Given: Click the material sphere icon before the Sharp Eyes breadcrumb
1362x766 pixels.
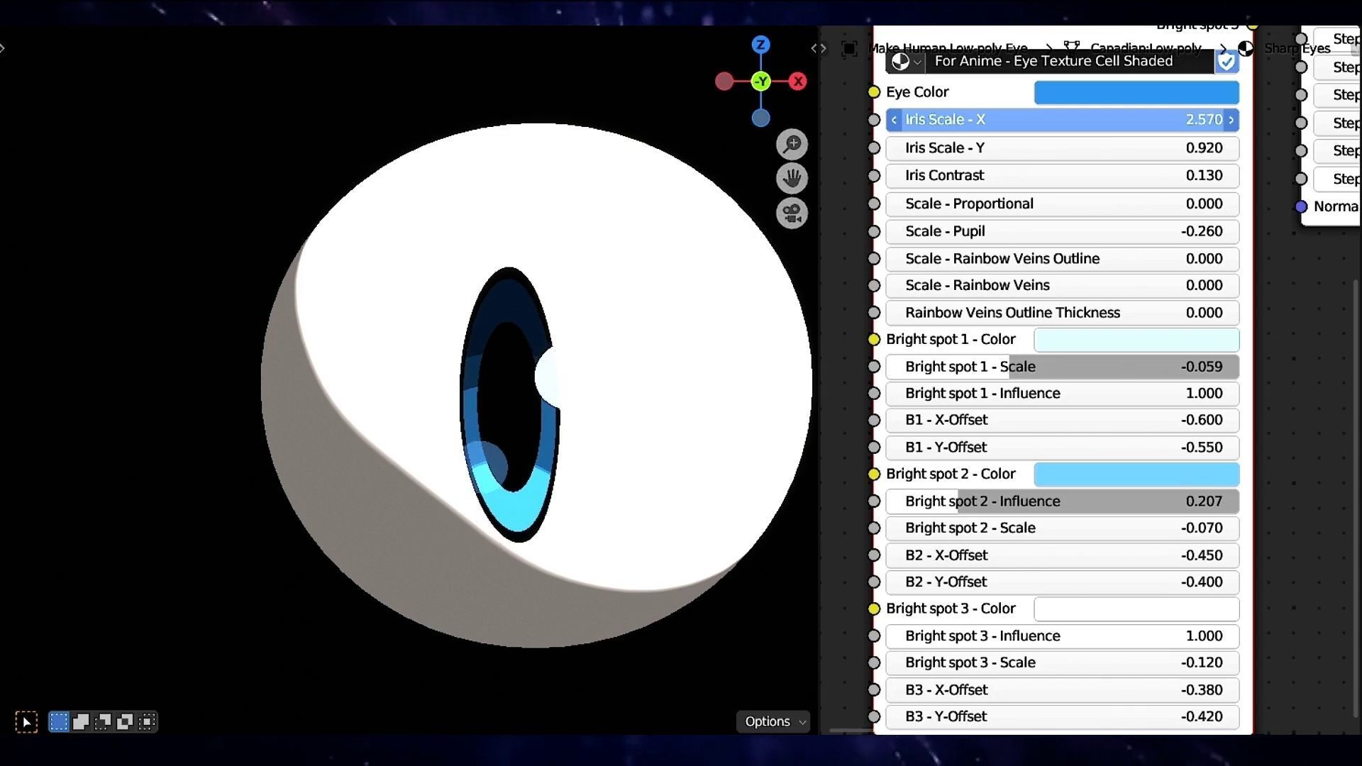Looking at the screenshot, I should point(1246,48).
